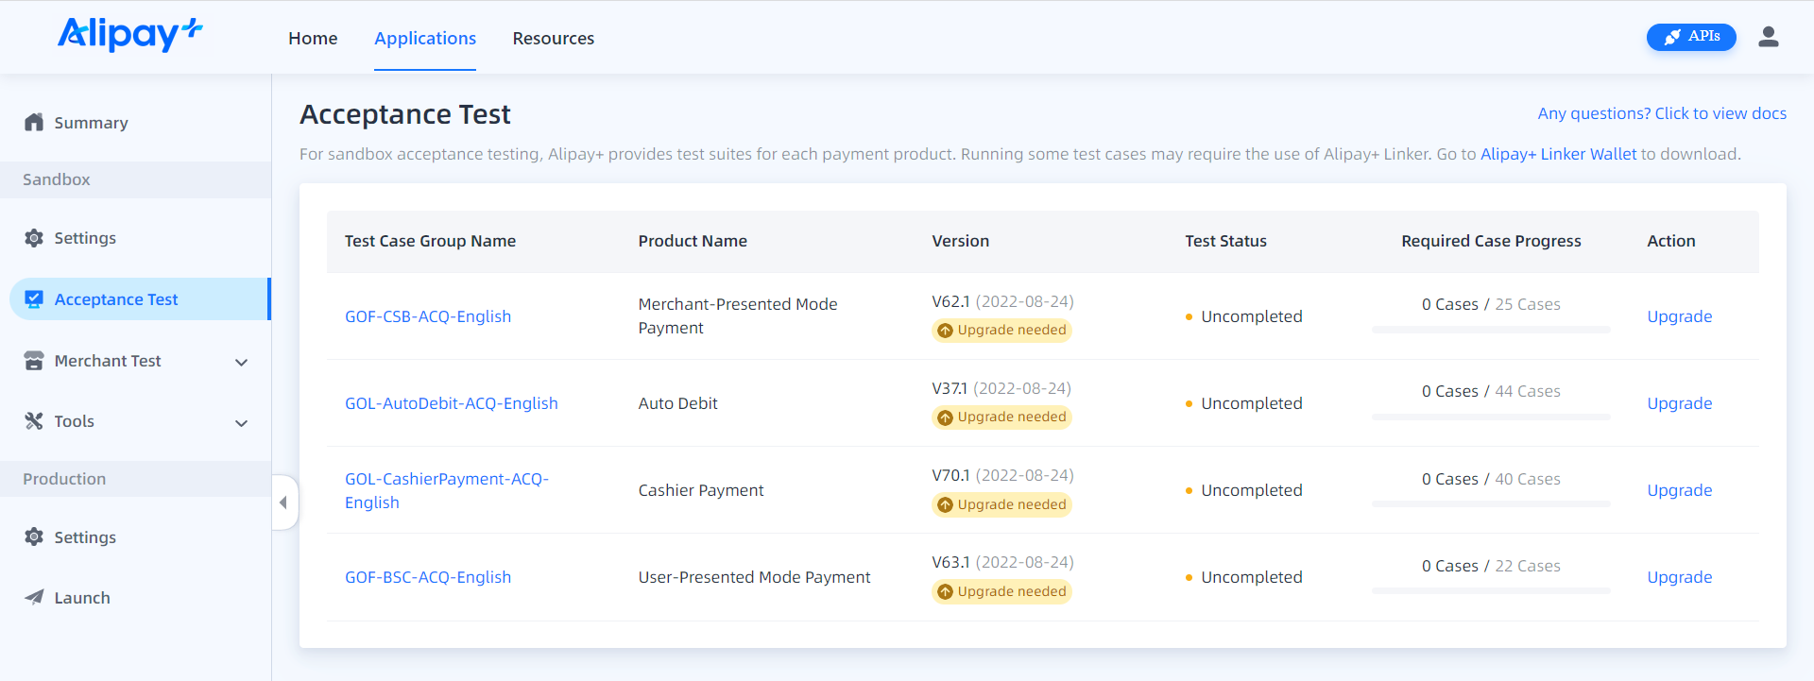Expand the Merchant Test submenu chevron

click(242, 362)
